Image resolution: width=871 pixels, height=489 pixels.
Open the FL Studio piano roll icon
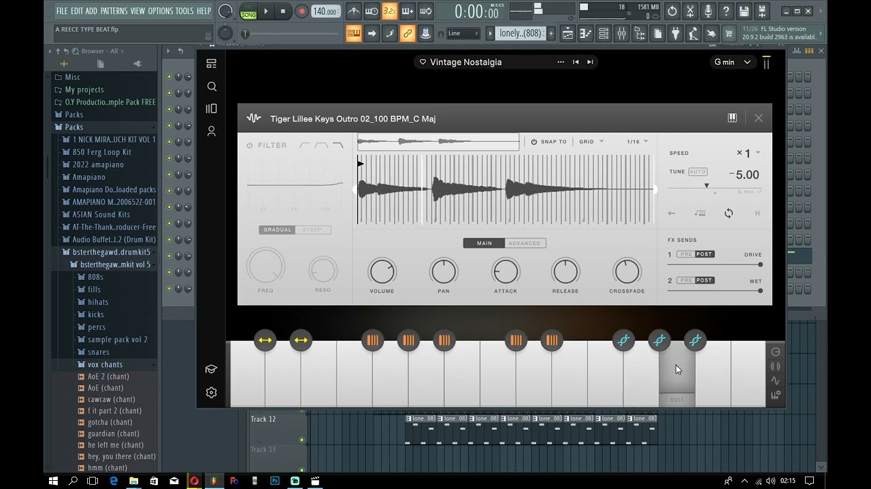pos(585,33)
